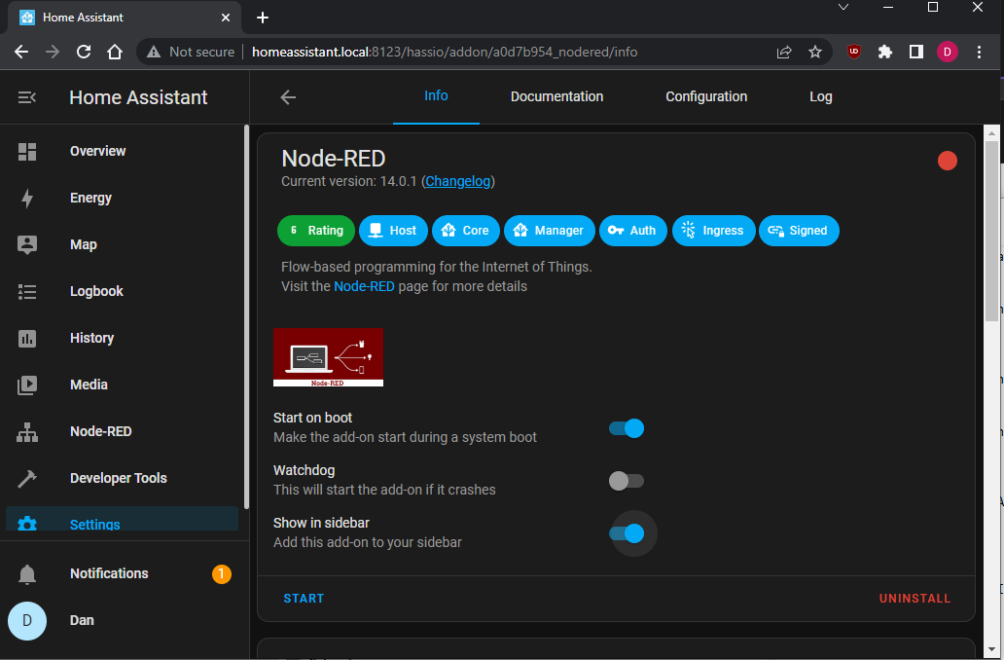Enable the Watchdog toggle
The image size is (1004, 660).
(x=627, y=481)
